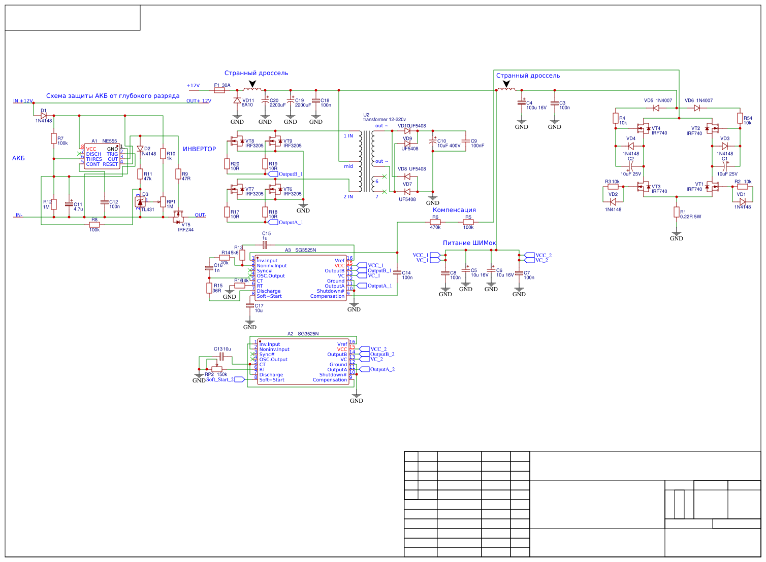Select the VT6 IRF3205 MOSFET
Viewport: 766px width, 562px height.
(275, 190)
